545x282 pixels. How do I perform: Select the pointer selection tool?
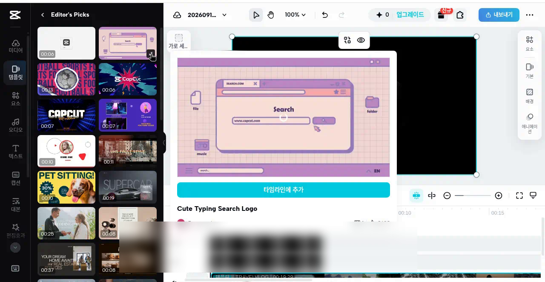point(256,15)
